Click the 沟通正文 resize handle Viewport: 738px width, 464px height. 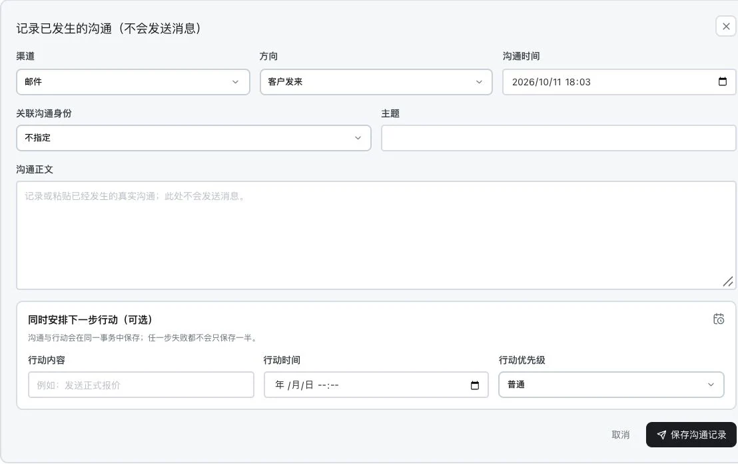(727, 282)
